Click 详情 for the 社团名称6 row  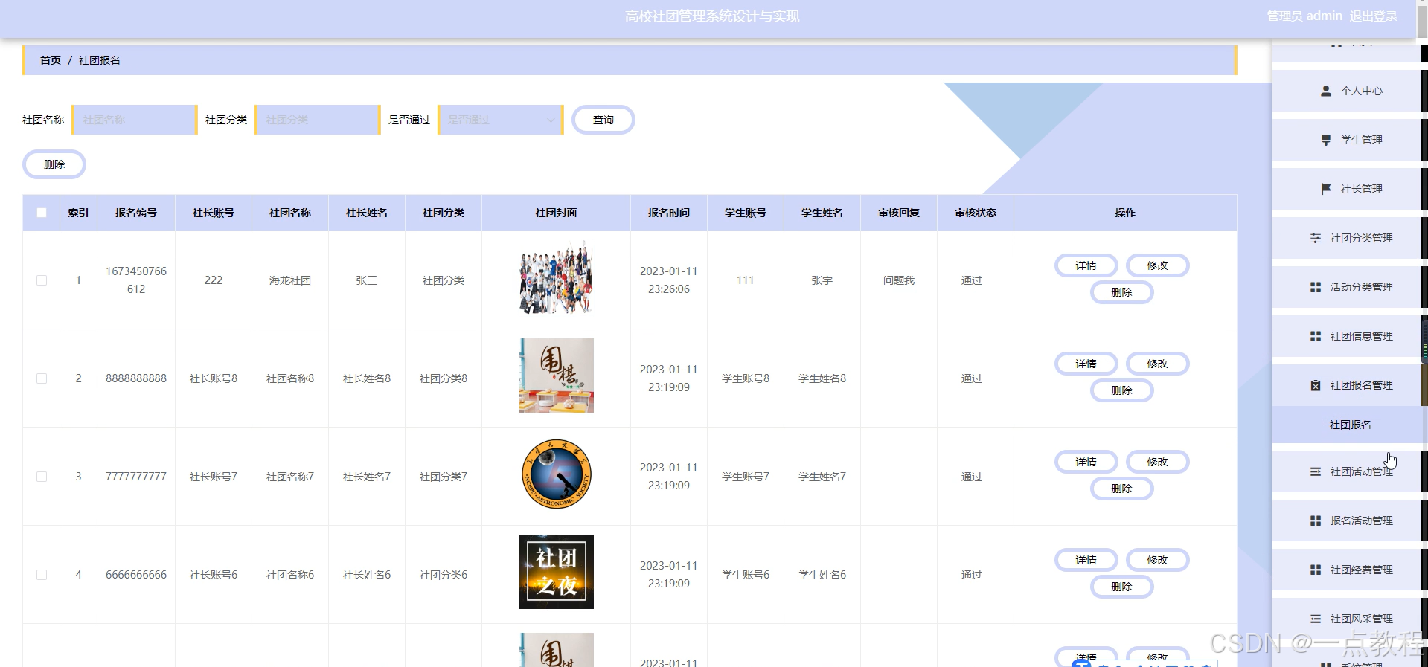pos(1086,560)
